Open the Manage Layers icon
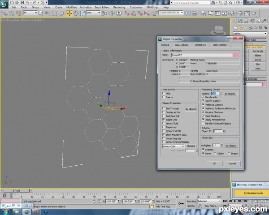Viewport: 269px width, 215px height. [x=203, y=13]
